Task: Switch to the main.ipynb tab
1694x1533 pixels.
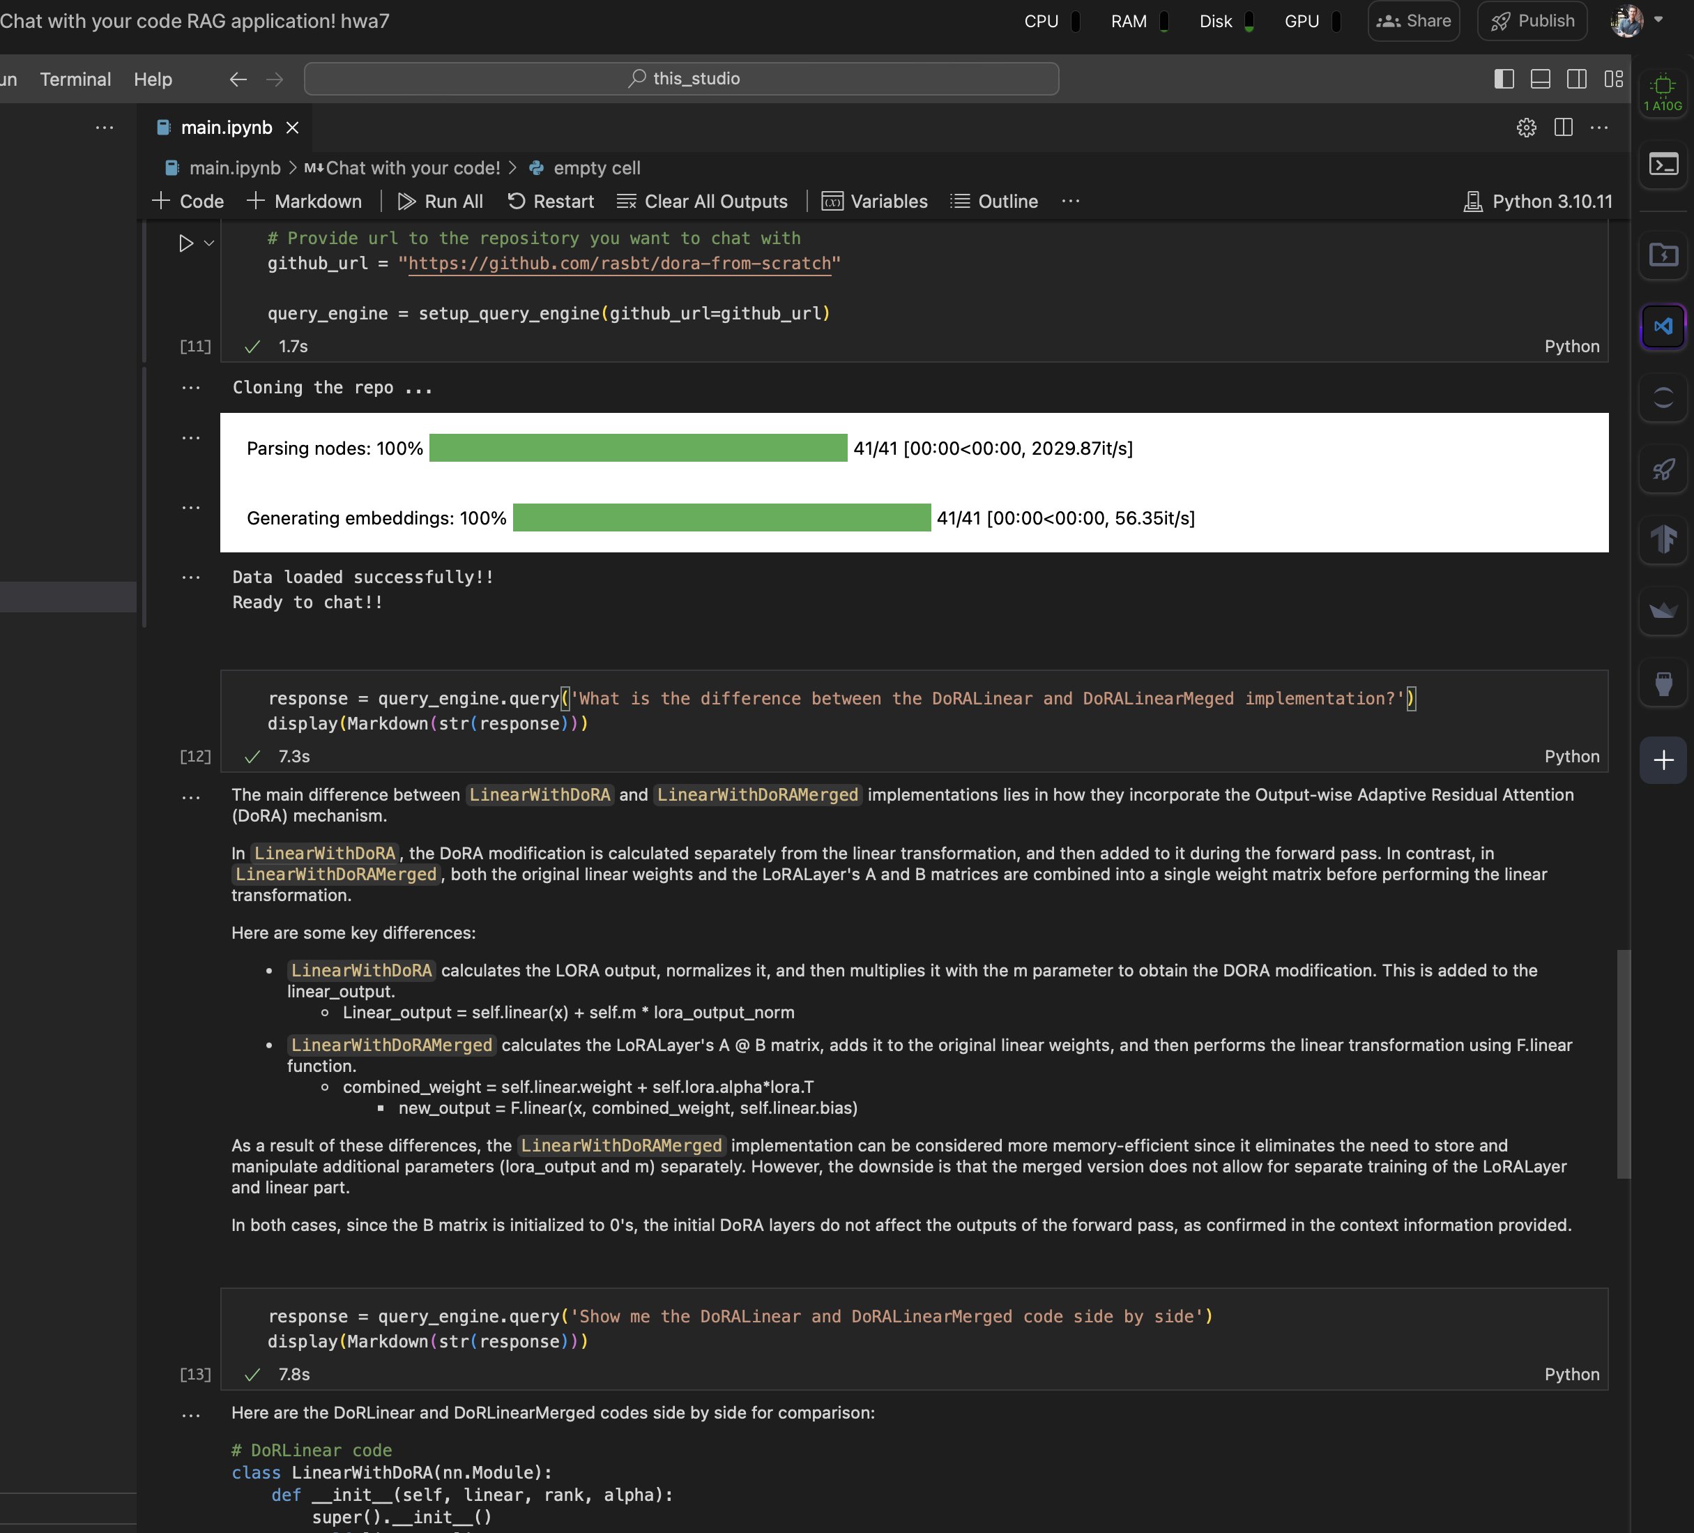Action: pos(227,128)
